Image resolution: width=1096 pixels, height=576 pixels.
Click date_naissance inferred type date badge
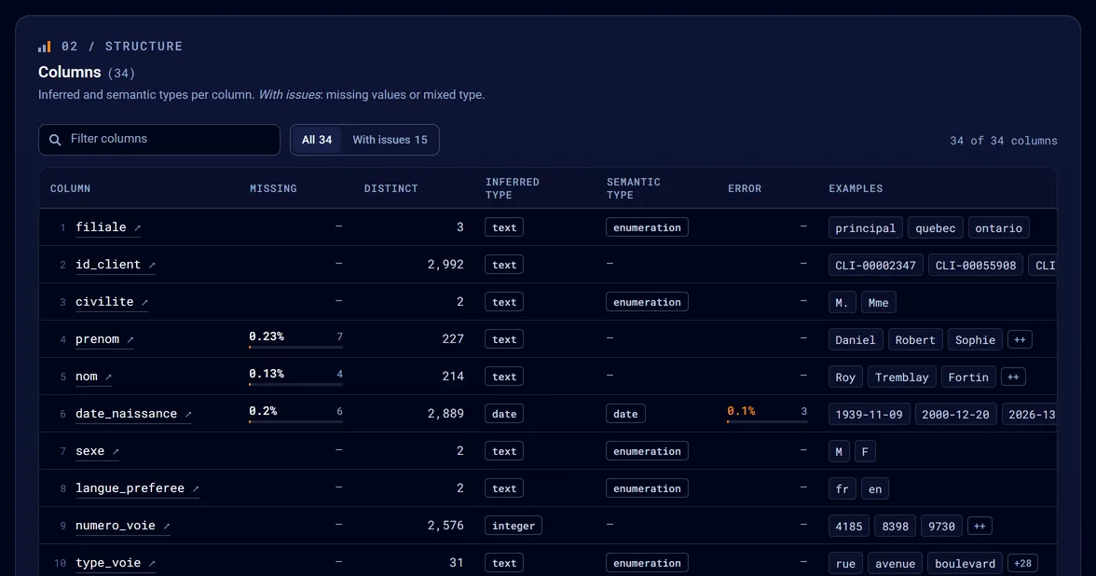[504, 414]
